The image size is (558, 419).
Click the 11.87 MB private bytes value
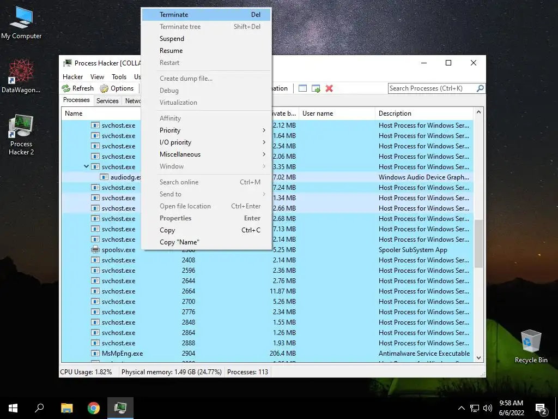tap(283, 291)
